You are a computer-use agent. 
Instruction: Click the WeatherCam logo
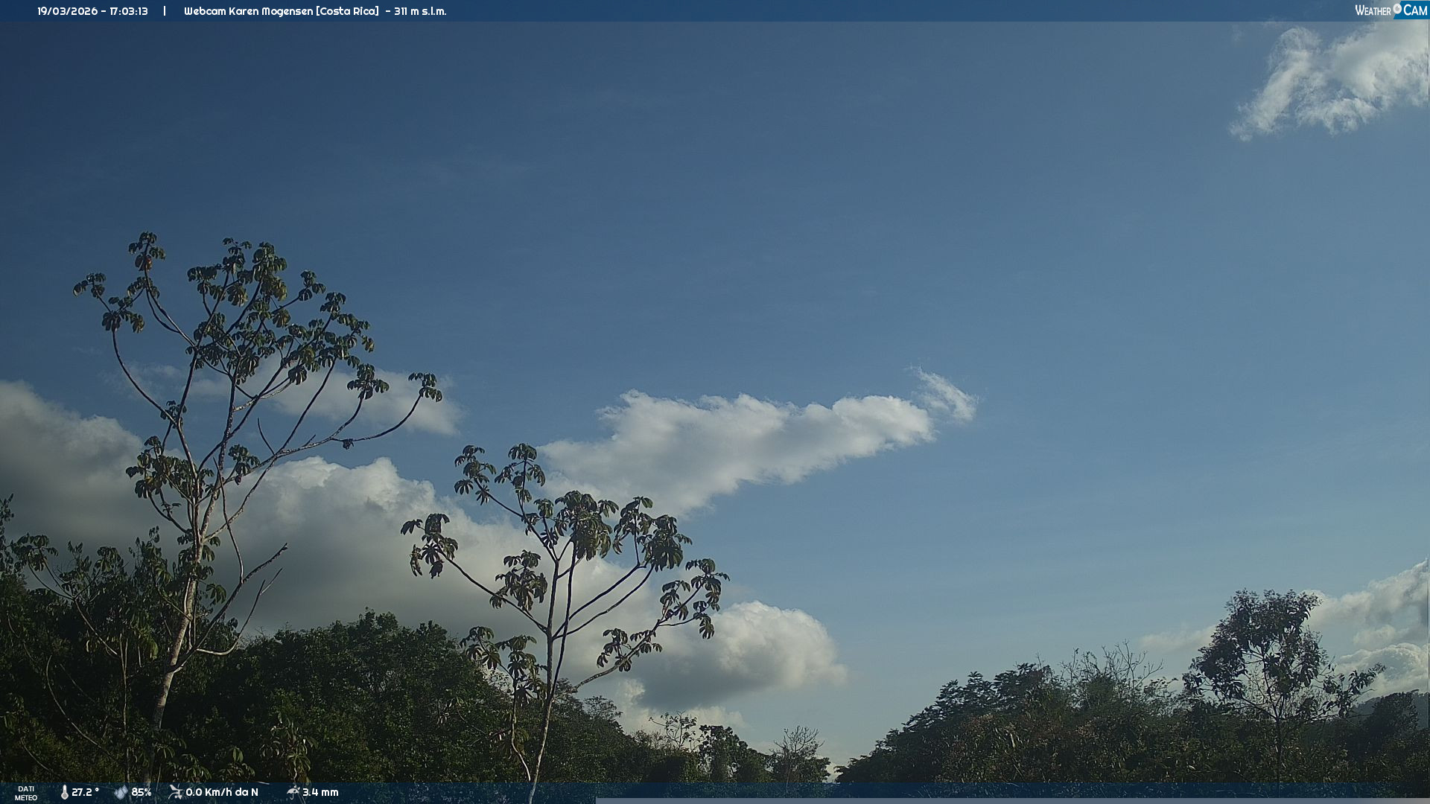point(1391,10)
